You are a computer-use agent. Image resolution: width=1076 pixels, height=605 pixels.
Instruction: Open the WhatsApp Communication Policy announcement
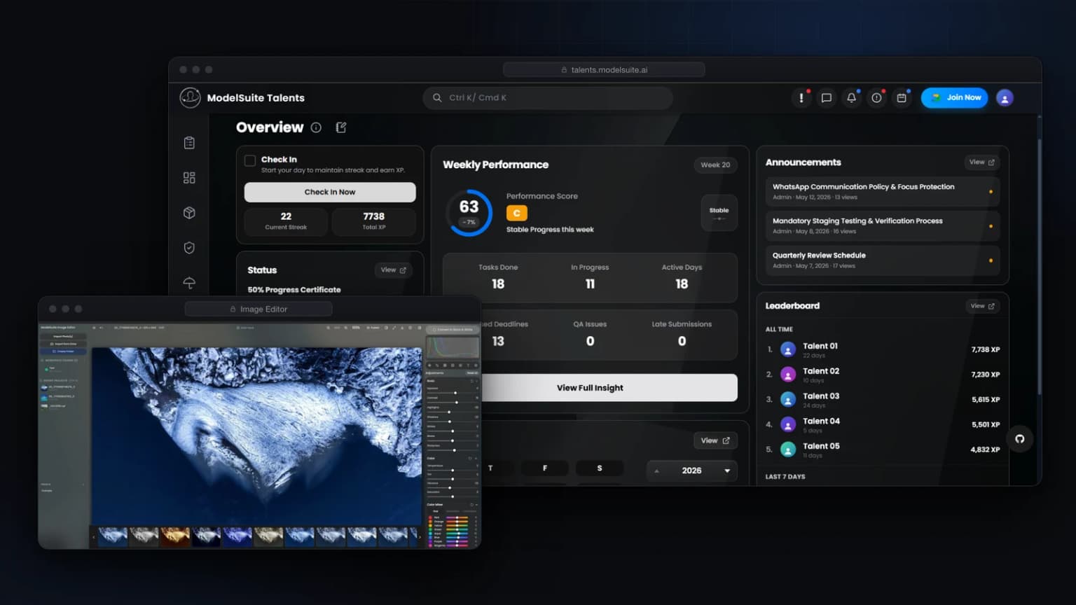[x=883, y=191]
